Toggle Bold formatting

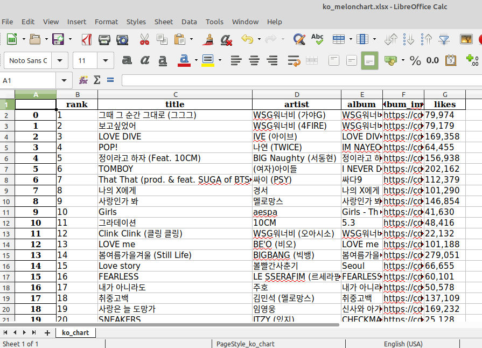[x=127, y=60]
